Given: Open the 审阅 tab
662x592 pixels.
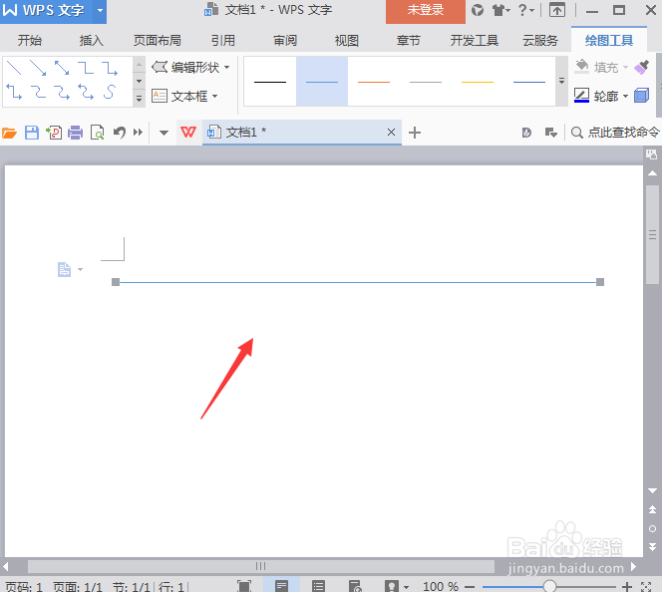Looking at the screenshot, I should (x=285, y=41).
